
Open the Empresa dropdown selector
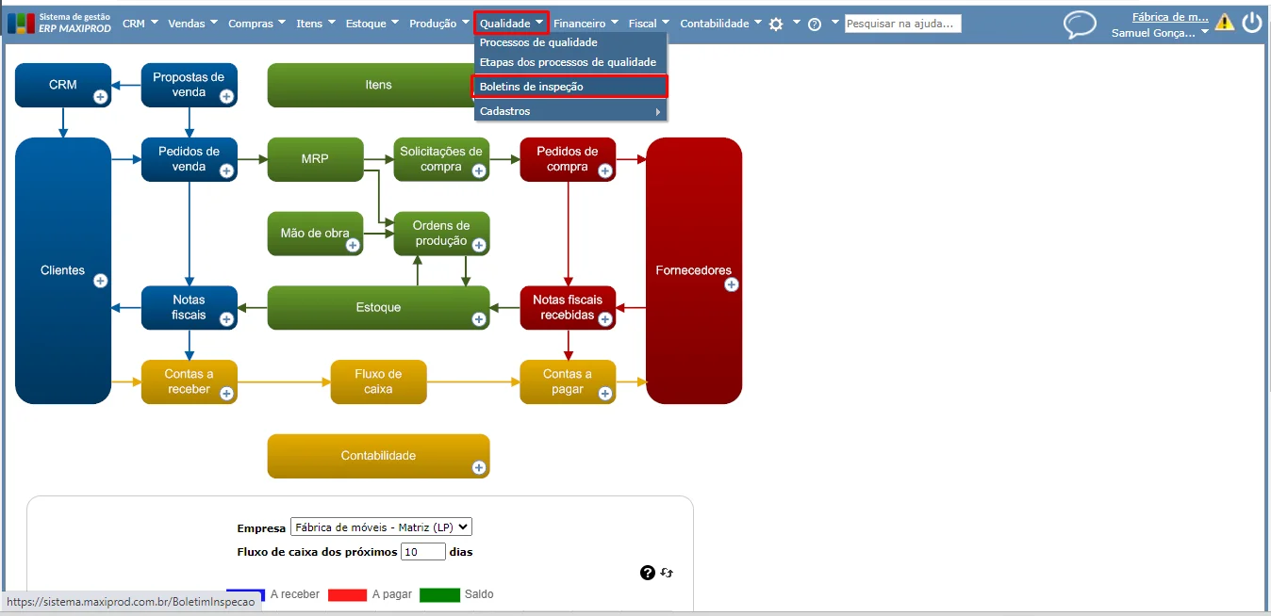coord(381,527)
